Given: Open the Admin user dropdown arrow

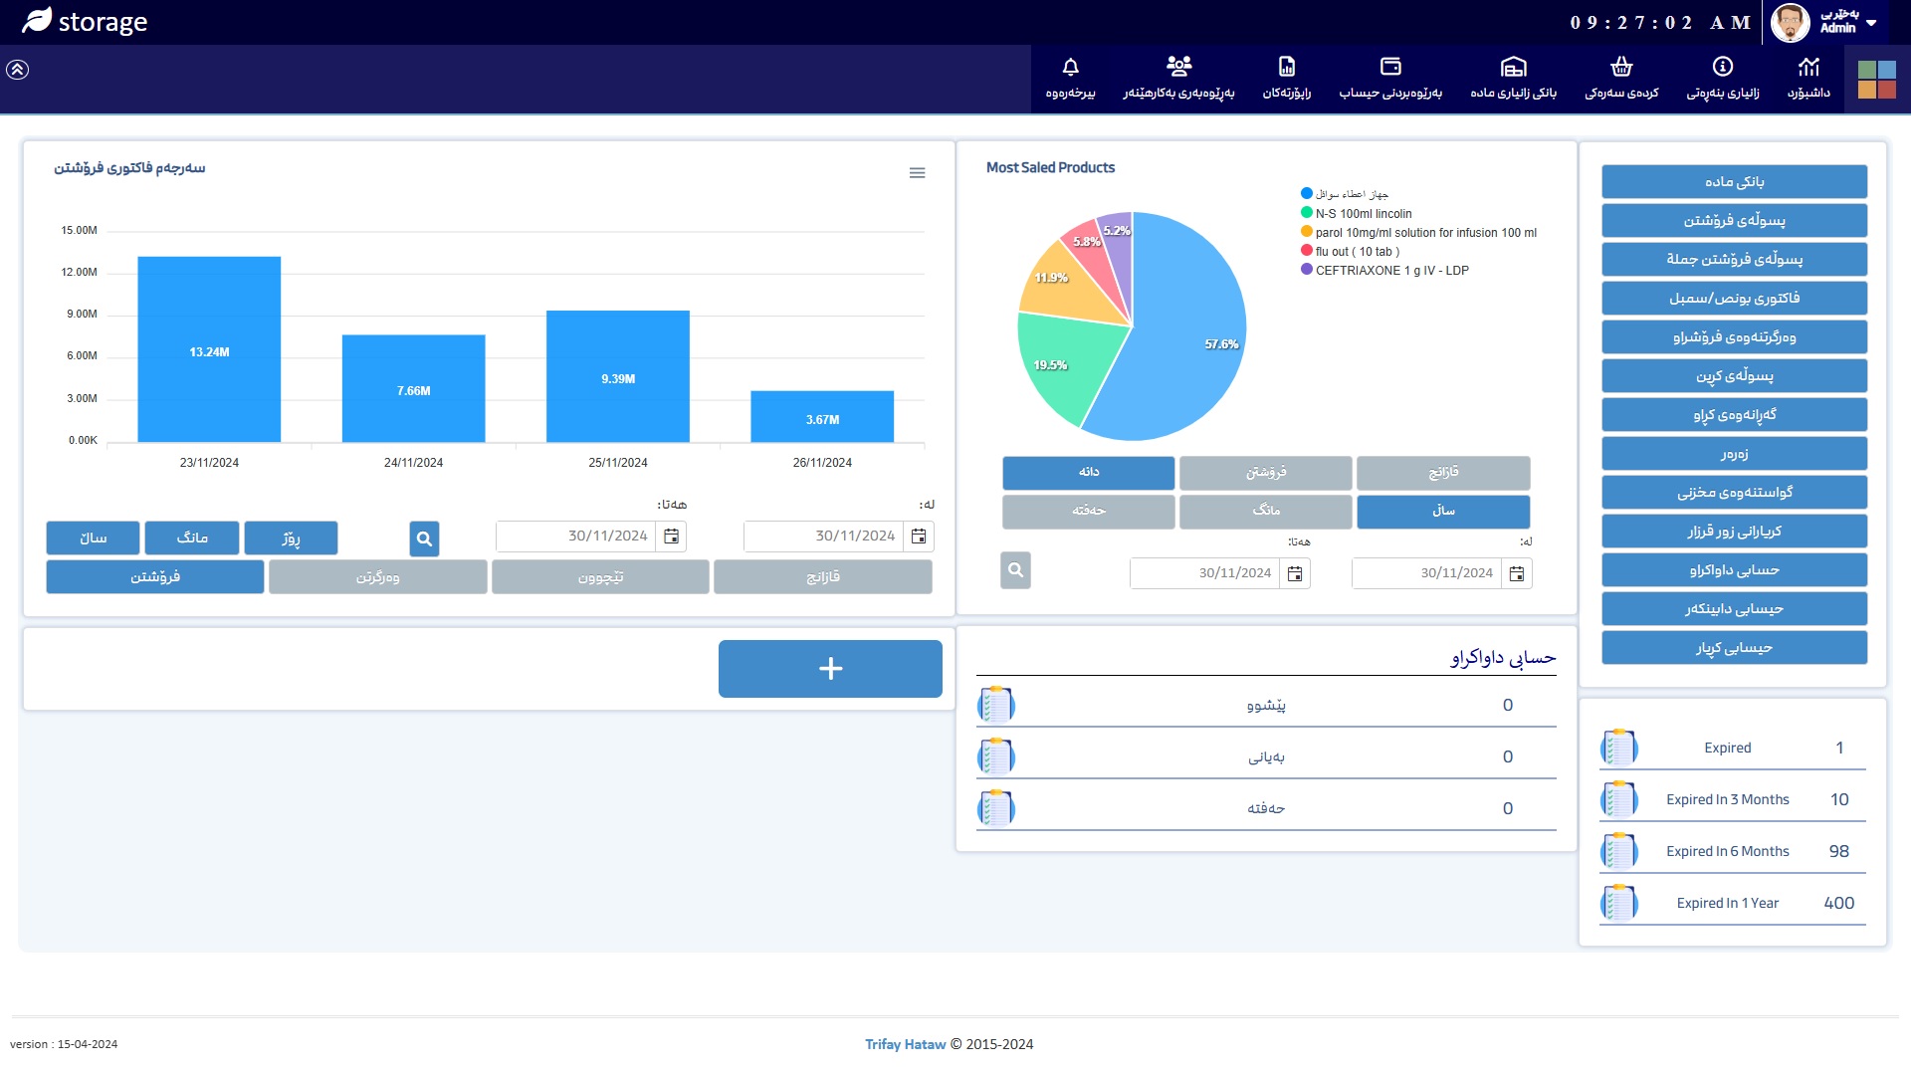Looking at the screenshot, I should 1871,22.
